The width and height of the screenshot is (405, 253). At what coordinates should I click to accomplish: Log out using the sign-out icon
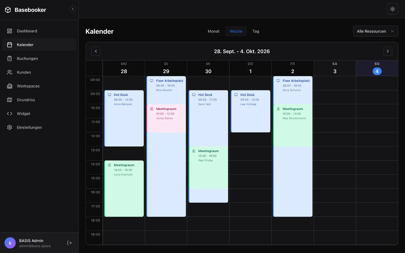pyautogui.click(x=69, y=243)
